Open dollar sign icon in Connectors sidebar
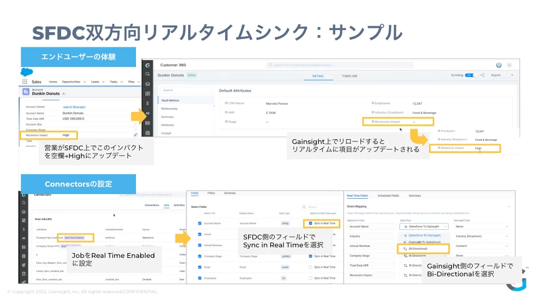536x299 pixels. tap(24, 229)
